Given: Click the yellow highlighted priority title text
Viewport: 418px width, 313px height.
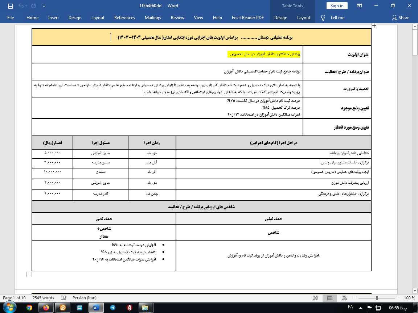Looking at the screenshot, I should point(264,54).
